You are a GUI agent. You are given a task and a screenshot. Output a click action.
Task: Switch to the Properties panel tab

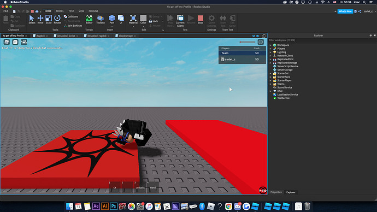tap(276, 192)
